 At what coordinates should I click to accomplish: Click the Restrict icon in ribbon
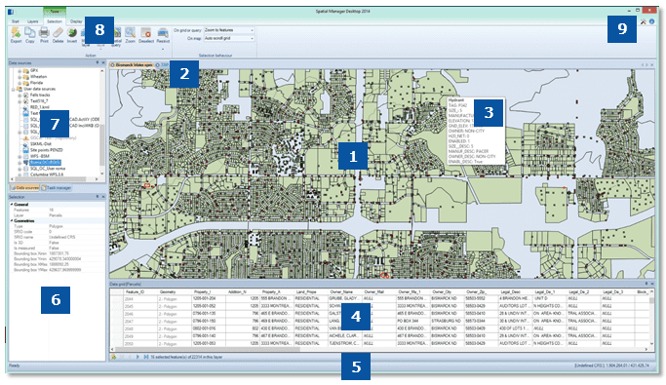[163, 33]
